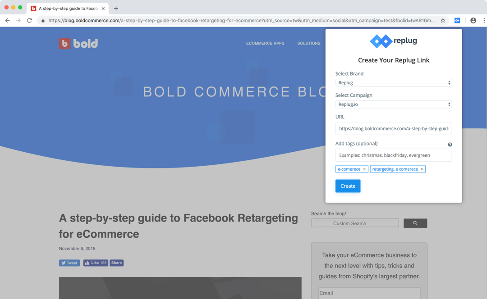
Task: Click the BOLD COMMERCE BLOG heading
Action: 234,92
